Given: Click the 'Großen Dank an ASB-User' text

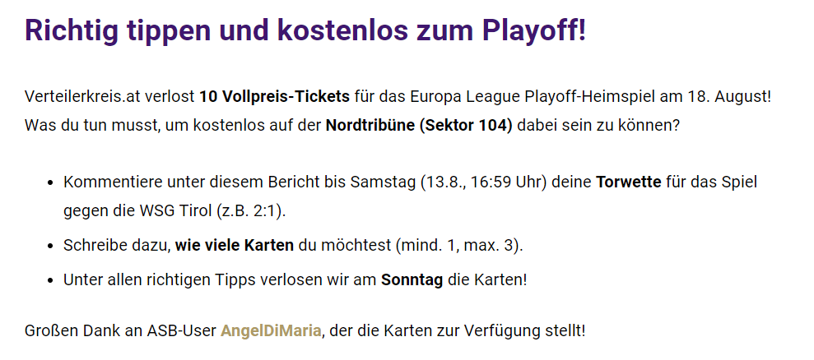Looking at the screenshot, I should pos(120,330).
